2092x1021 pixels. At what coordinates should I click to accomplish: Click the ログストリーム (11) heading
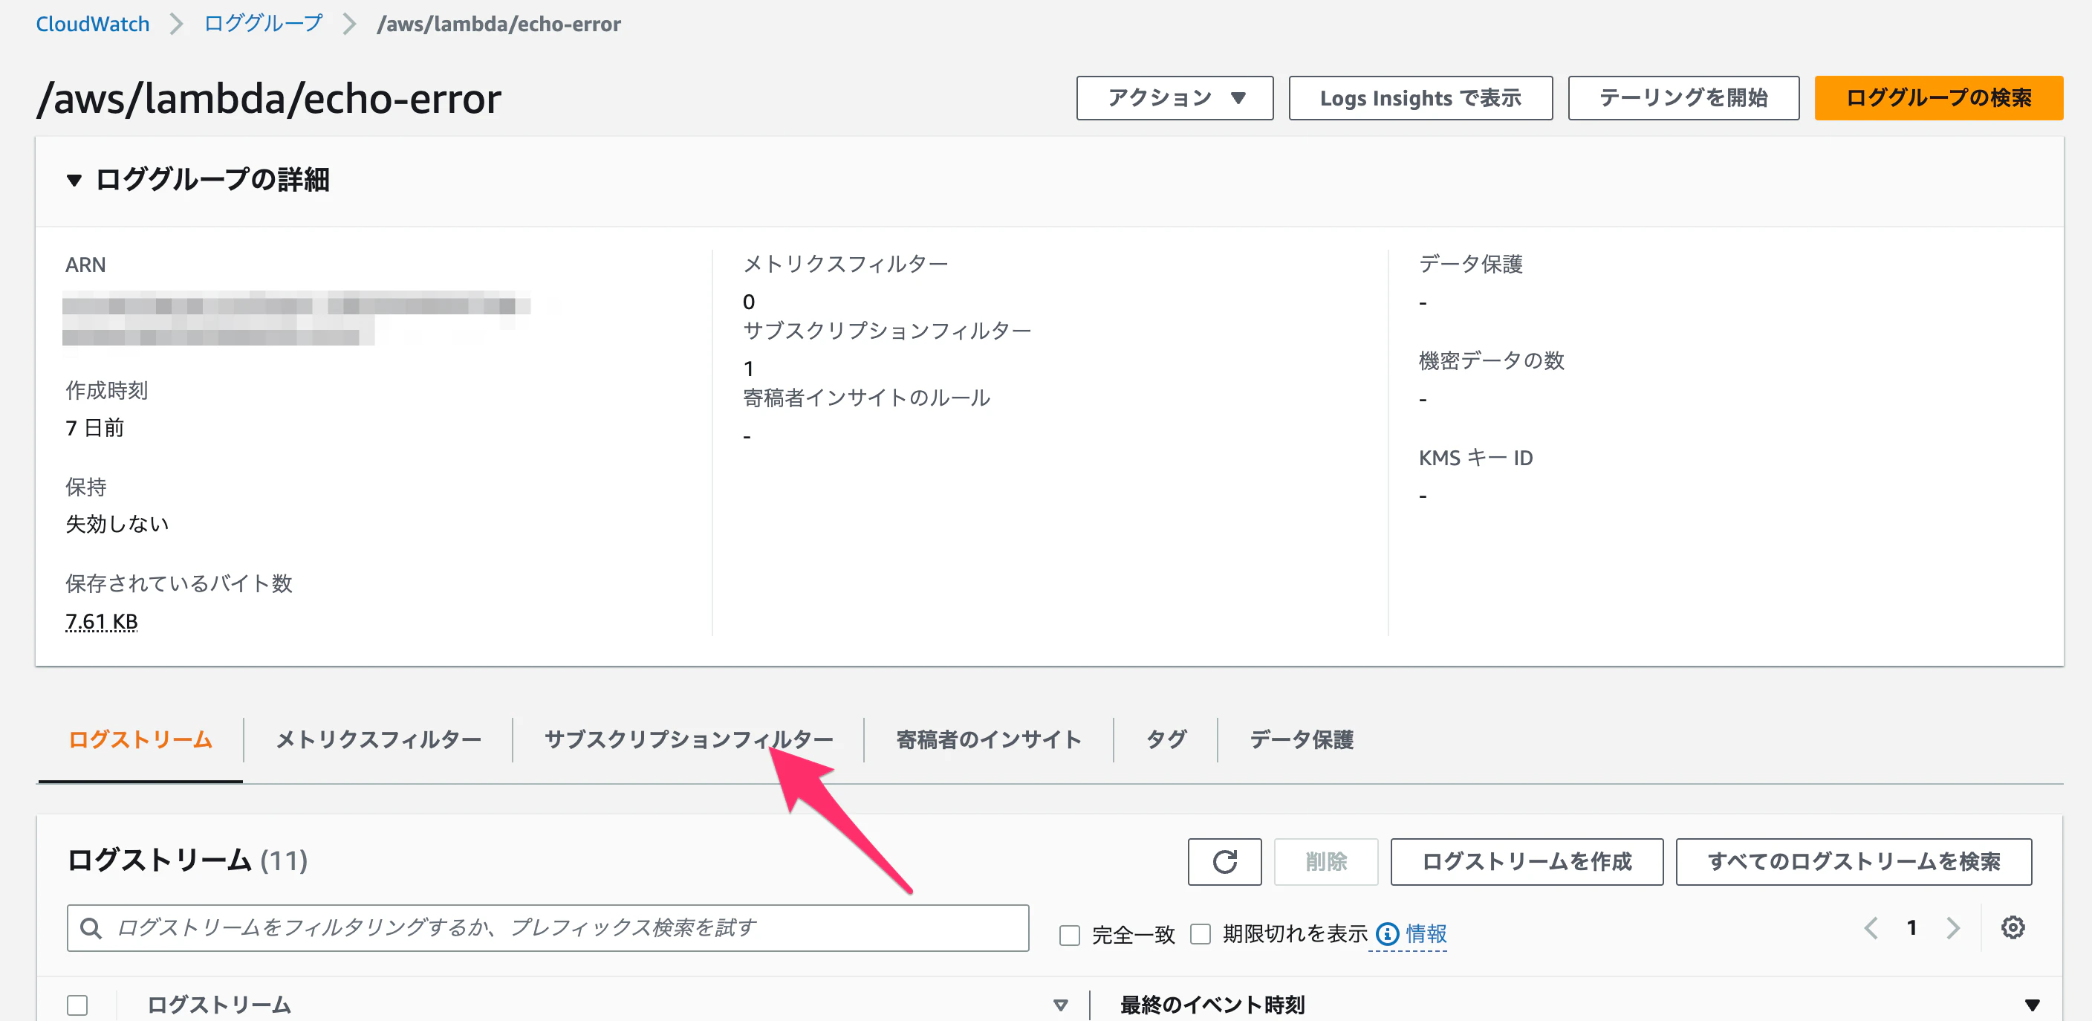188,860
